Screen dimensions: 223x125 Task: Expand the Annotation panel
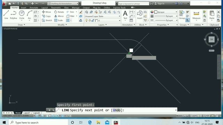click(129, 25)
